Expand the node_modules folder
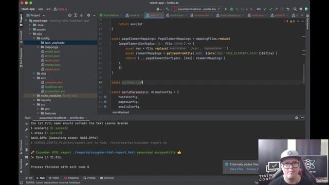 [x=34, y=96]
